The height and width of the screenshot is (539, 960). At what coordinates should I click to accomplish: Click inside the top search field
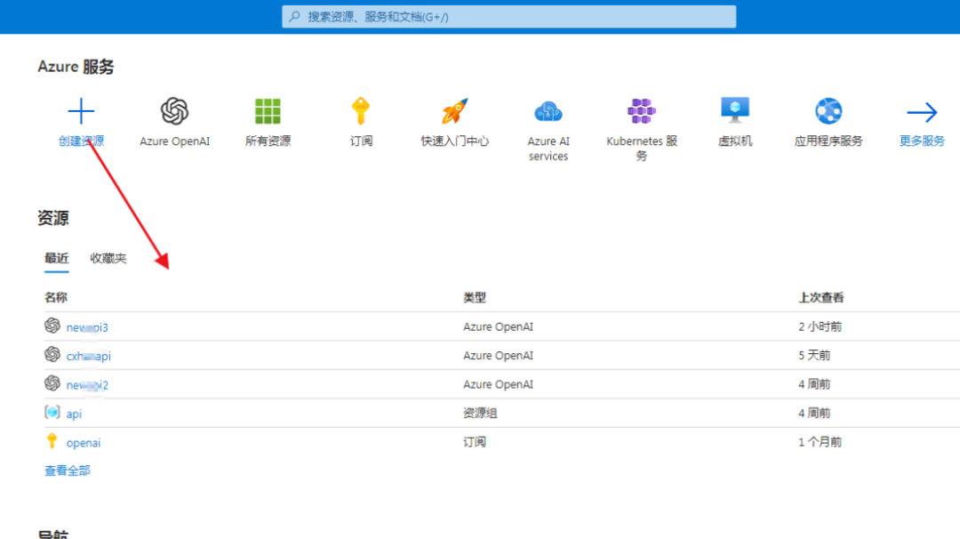(x=510, y=16)
